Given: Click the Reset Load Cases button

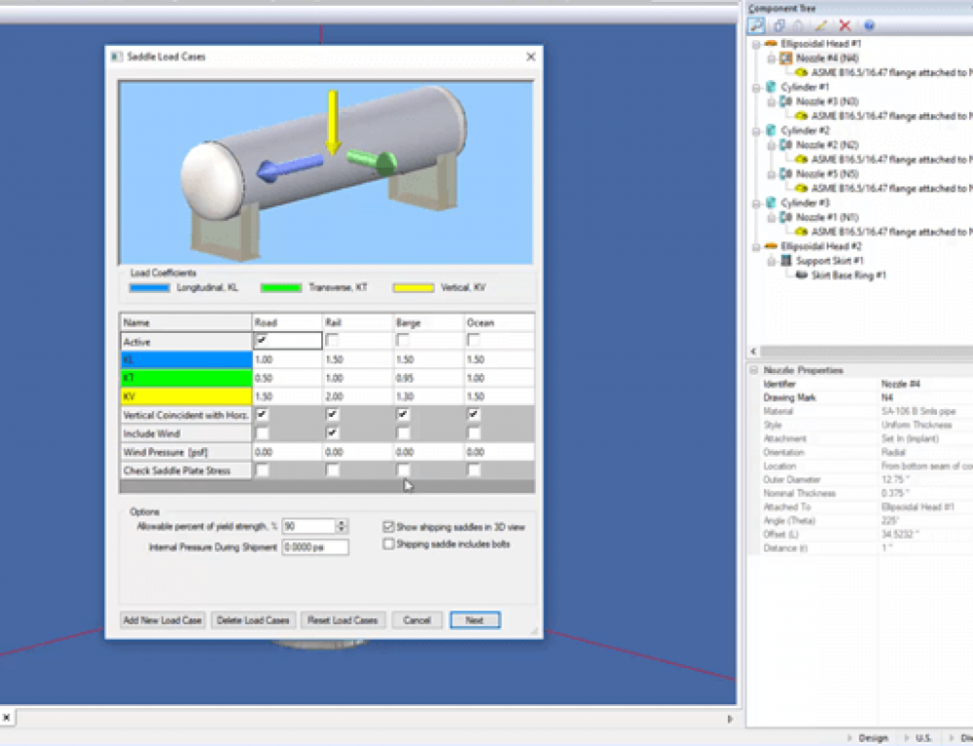Looking at the screenshot, I should coord(342,619).
